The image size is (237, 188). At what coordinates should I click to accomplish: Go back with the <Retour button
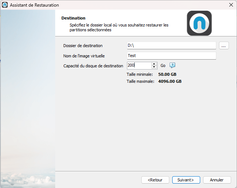(x=155, y=180)
